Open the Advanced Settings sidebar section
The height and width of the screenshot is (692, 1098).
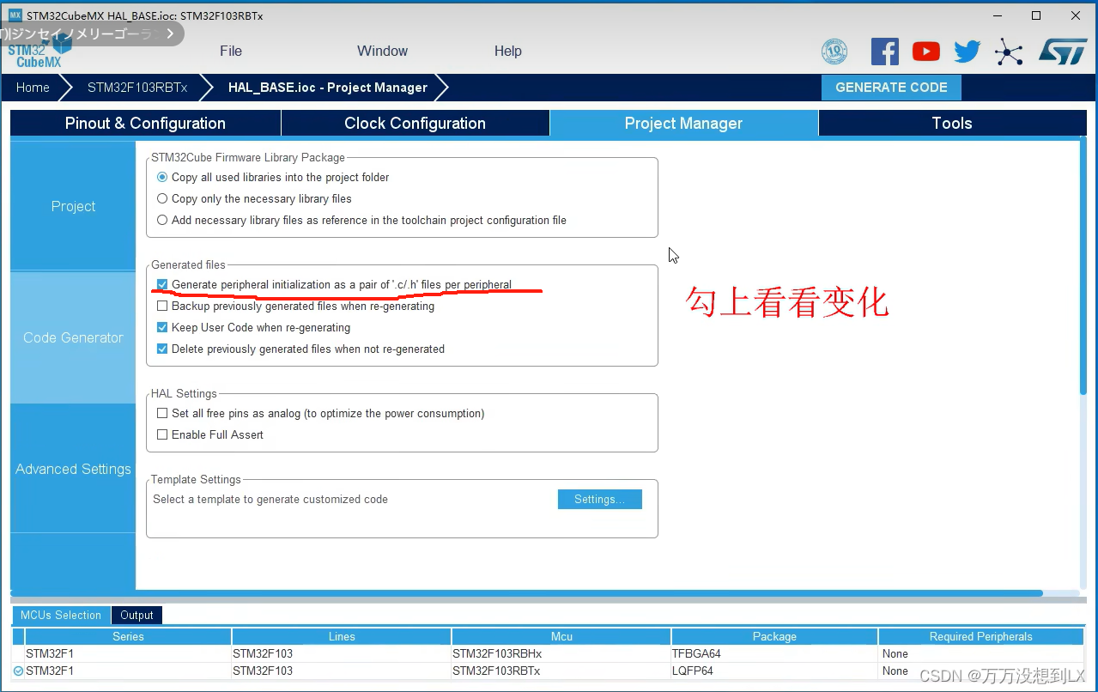click(72, 469)
